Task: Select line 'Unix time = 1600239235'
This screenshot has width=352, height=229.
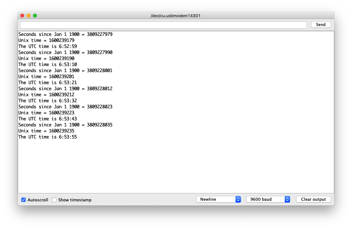Action: pyautogui.click(x=46, y=131)
